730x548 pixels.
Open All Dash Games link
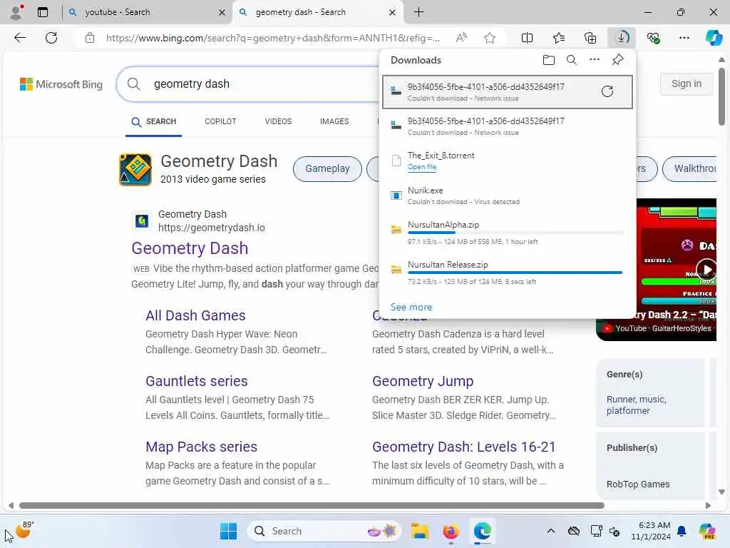195,315
